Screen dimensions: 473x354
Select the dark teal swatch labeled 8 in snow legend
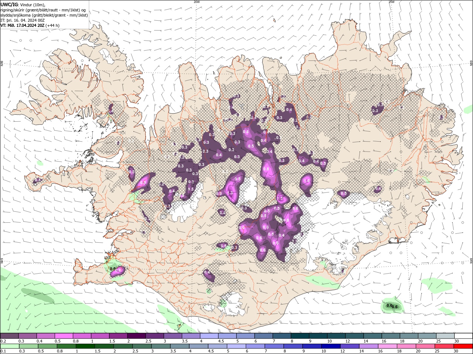(x=300, y=336)
